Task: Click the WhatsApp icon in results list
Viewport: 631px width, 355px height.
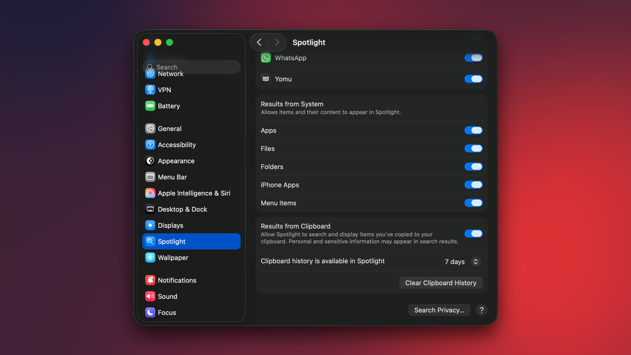Action: 266,58
